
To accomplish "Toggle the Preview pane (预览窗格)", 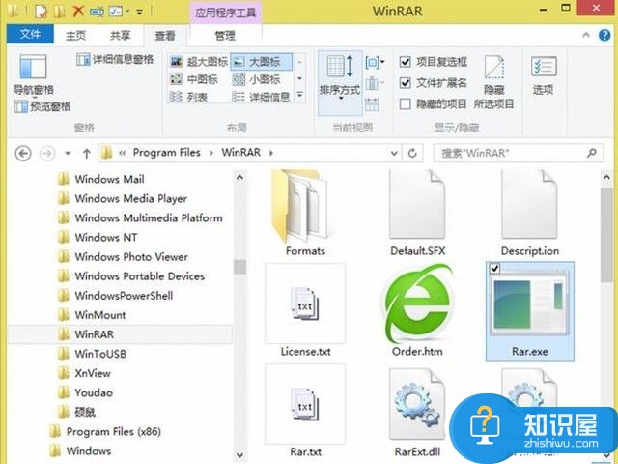I will point(42,106).
